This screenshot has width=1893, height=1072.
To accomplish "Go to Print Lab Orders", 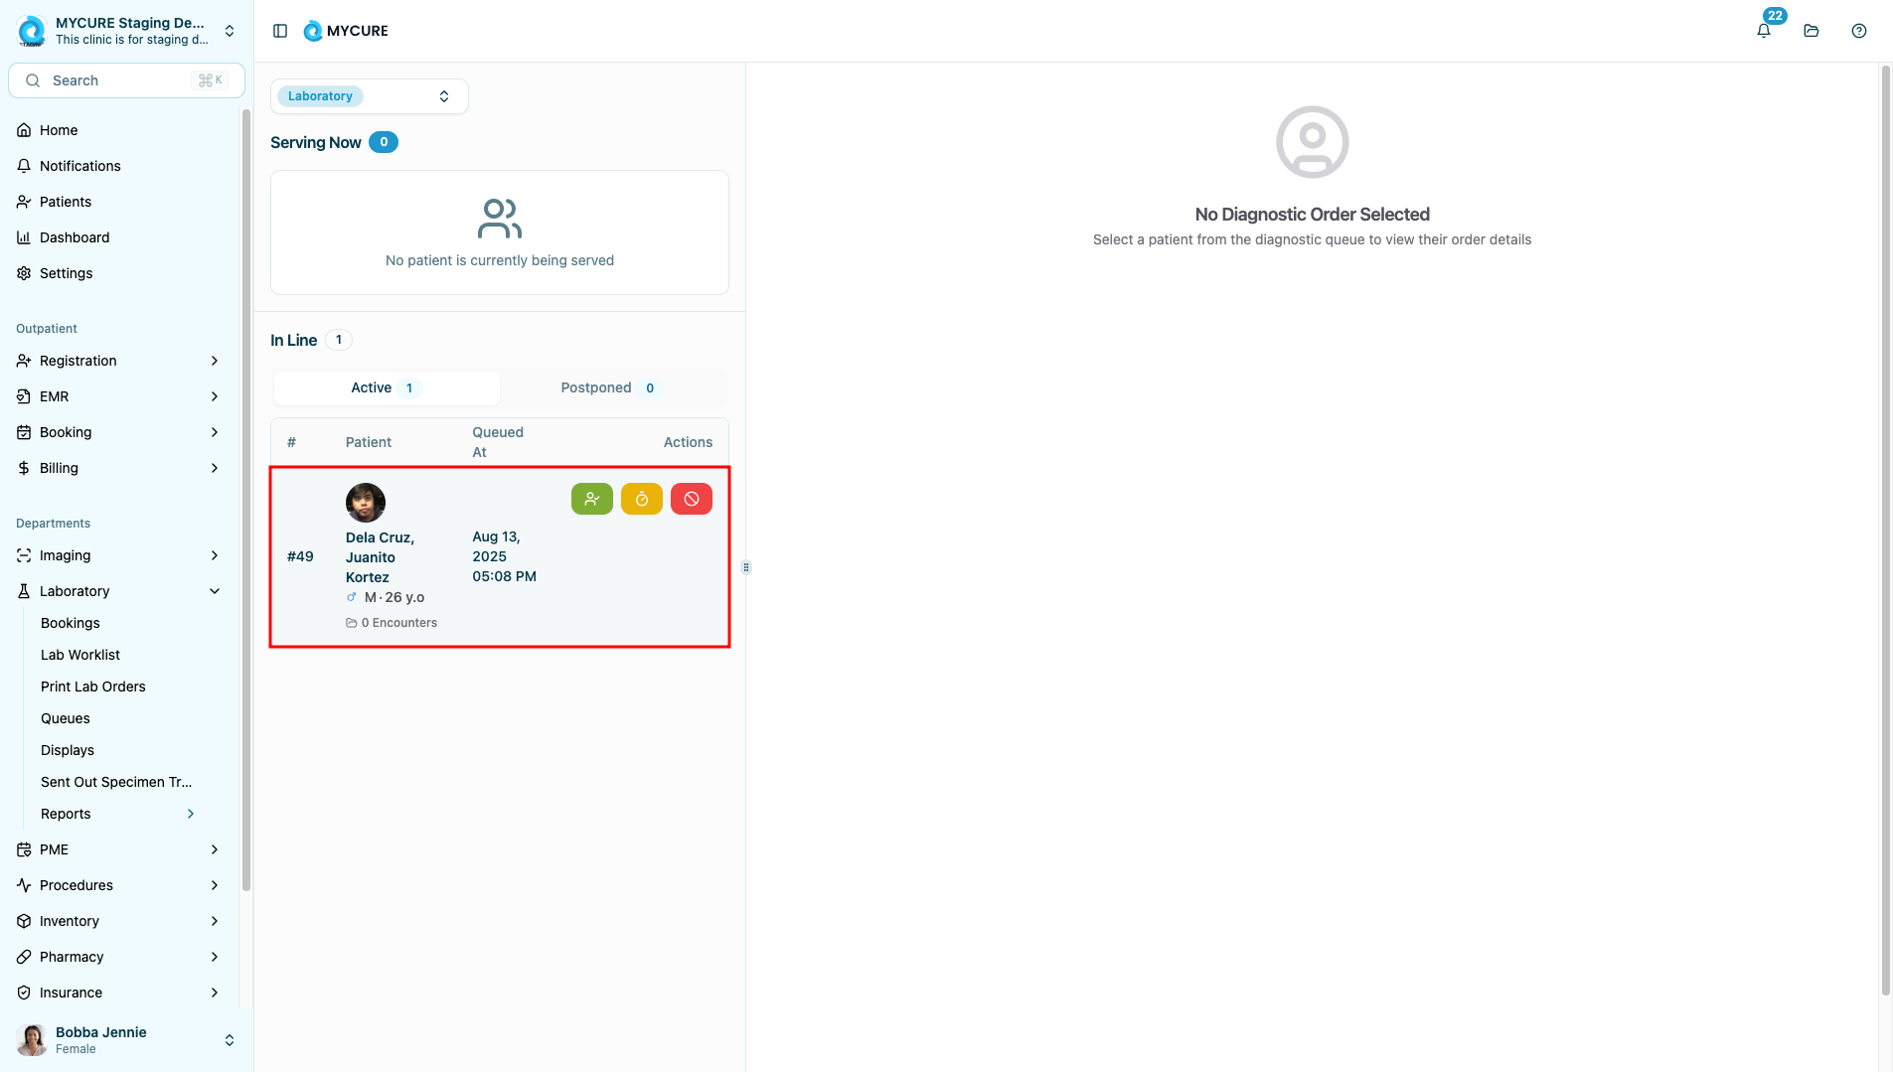I will point(93,687).
